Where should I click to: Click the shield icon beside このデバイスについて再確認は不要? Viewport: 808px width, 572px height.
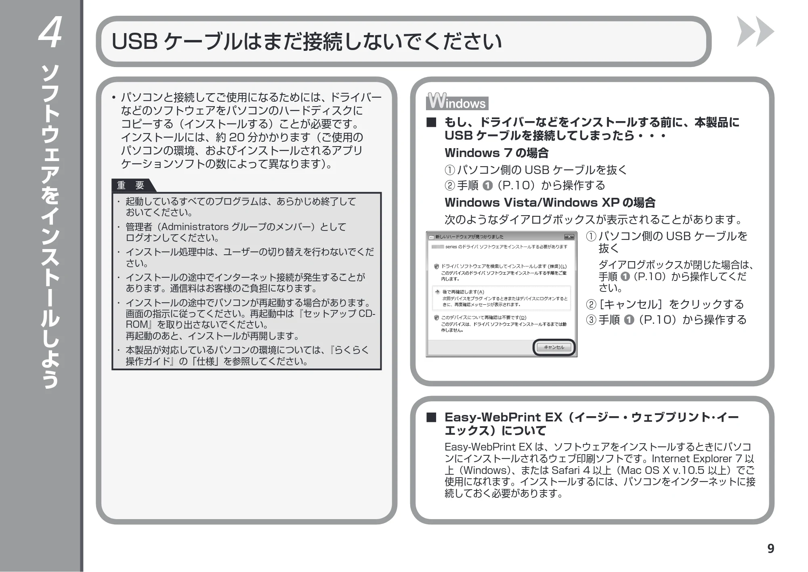437,318
